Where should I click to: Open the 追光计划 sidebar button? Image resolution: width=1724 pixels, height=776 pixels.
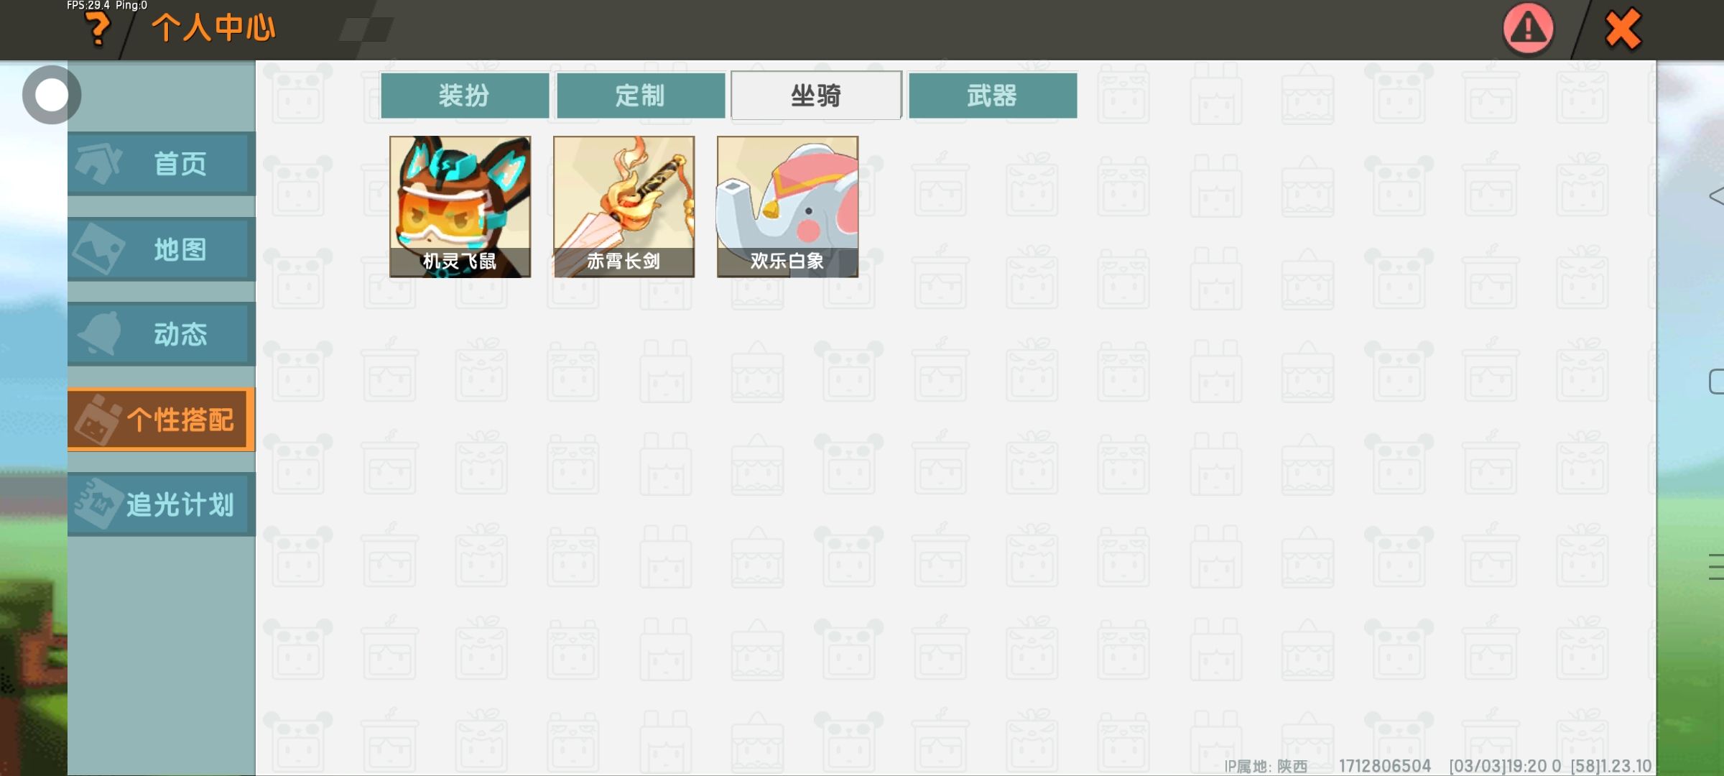[x=162, y=504]
